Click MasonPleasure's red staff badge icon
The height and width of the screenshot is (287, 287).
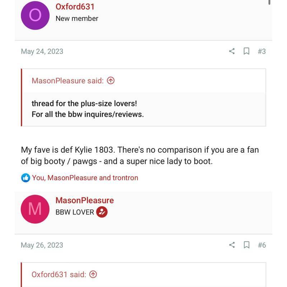(x=102, y=212)
